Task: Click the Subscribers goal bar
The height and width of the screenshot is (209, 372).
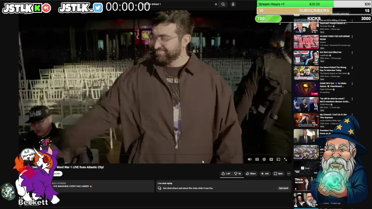Action: point(314,11)
